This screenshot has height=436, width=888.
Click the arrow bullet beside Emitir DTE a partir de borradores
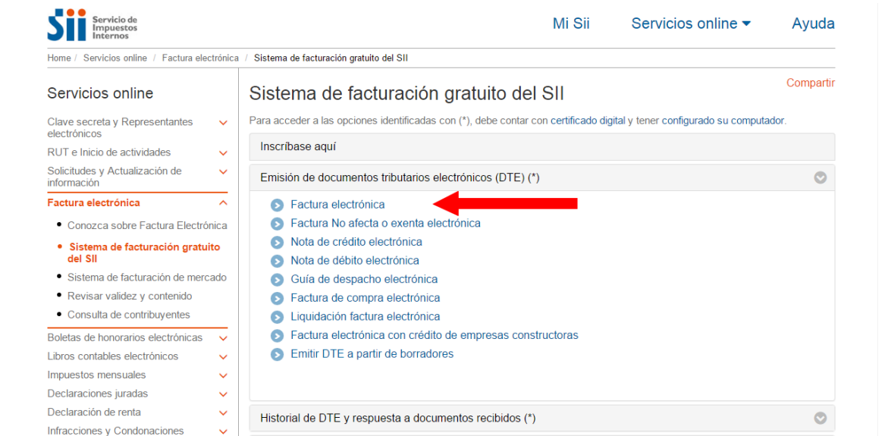pyautogui.click(x=277, y=354)
